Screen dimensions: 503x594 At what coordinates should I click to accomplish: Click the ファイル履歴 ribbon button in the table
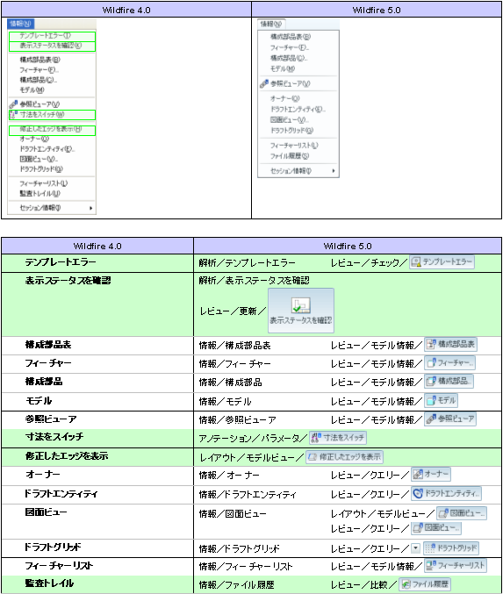point(425,583)
